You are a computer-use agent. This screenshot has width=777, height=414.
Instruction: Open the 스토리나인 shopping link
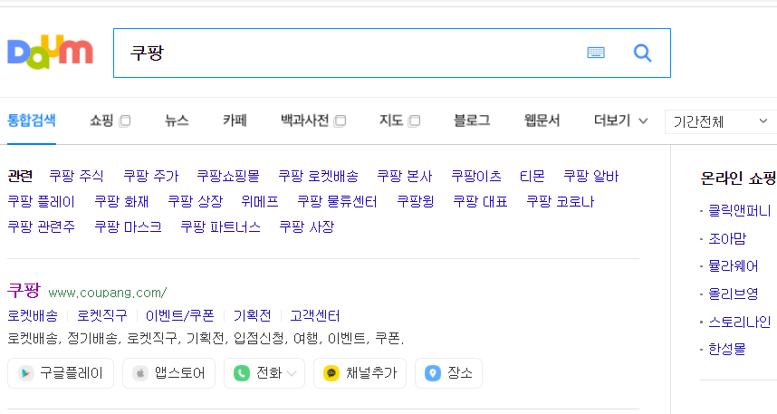tap(739, 322)
